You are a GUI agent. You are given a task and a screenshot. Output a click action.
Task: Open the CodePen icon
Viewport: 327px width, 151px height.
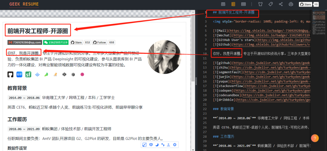click(64, 74)
